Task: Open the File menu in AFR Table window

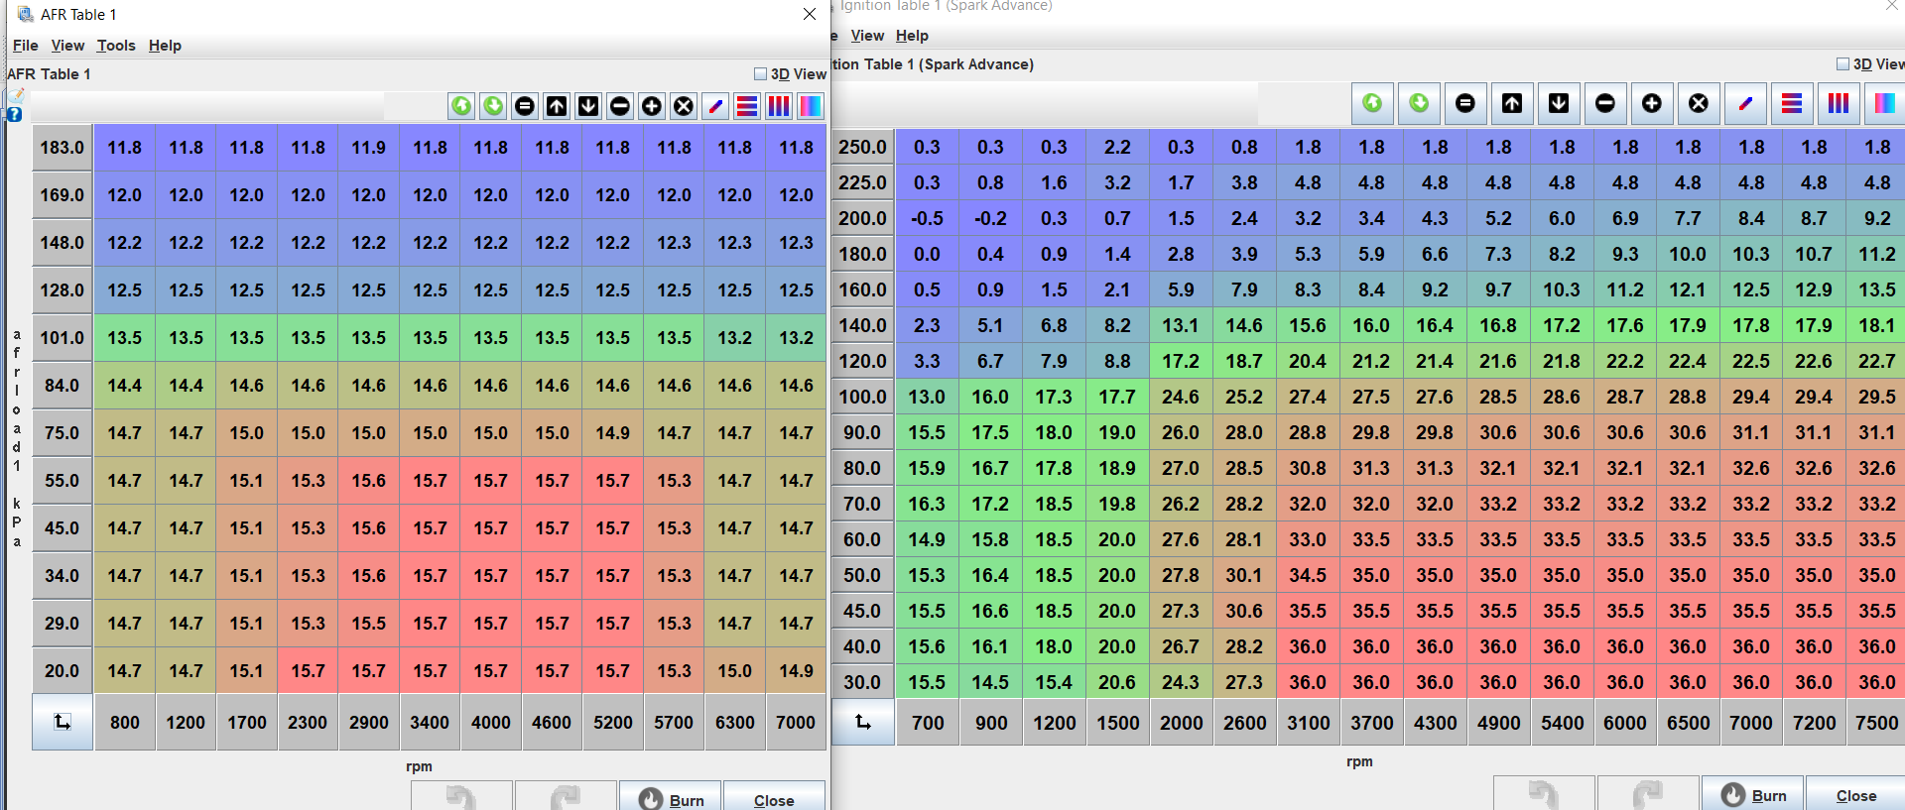Action: point(25,46)
